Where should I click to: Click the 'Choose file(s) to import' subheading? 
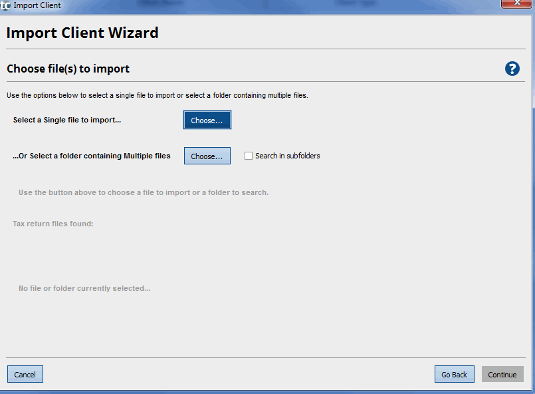coord(68,69)
